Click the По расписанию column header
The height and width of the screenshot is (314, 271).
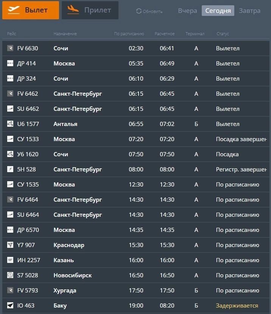(x=129, y=34)
